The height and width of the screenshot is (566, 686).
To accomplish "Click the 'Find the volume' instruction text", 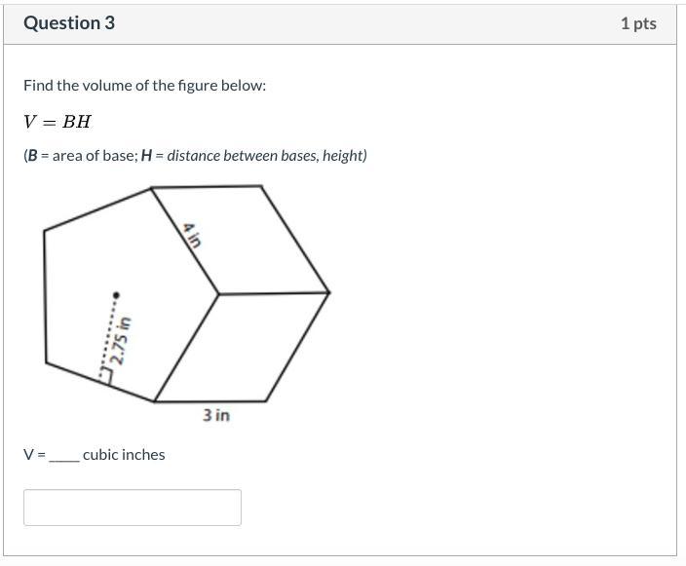I will click(x=144, y=86).
